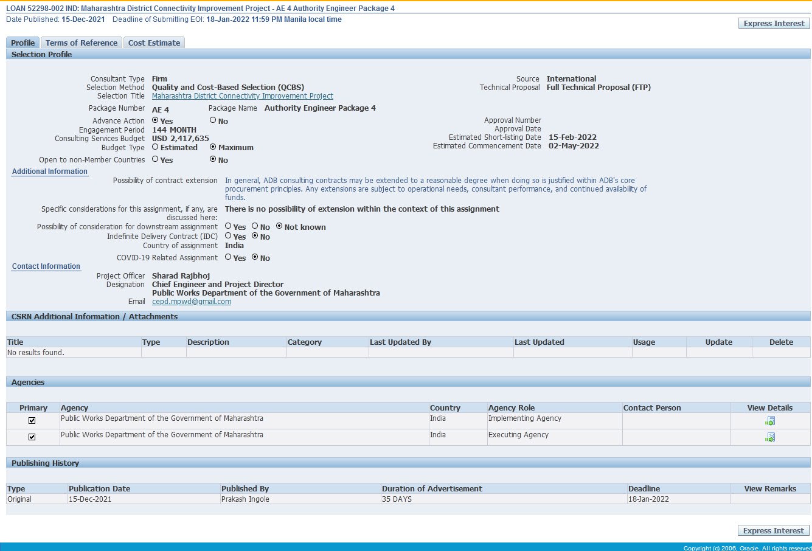
Task: Click the 144 MONTH engagement period value
Action: pos(174,130)
